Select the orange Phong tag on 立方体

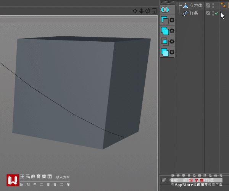223,5
